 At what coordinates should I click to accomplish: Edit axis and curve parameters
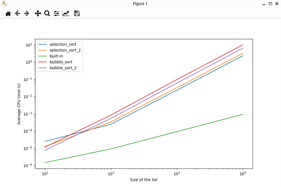(66, 13)
